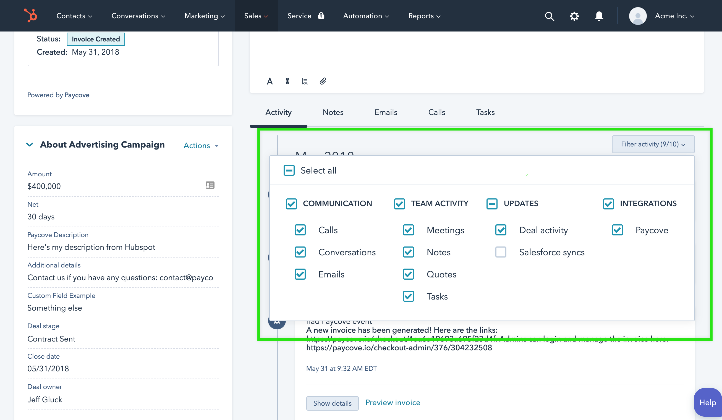This screenshot has height=420, width=722.
Task: Open the Help button
Action: click(x=708, y=402)
